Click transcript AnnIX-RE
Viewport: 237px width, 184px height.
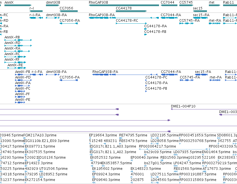[x=17, y=68]
